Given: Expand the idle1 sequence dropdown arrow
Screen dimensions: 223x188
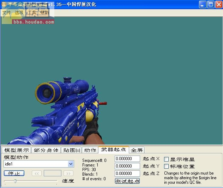Looking at the screenshot, I should point(71,164).
